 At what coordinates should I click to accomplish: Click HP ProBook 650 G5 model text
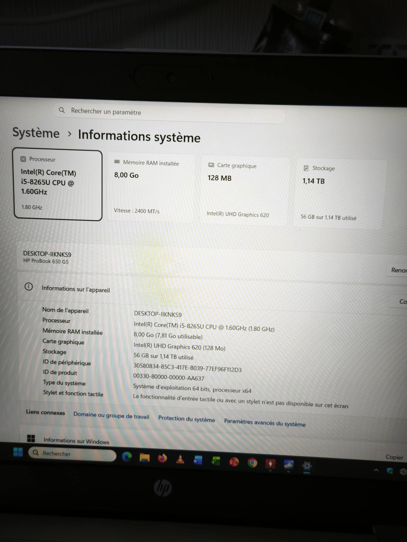tap(46, 261)
